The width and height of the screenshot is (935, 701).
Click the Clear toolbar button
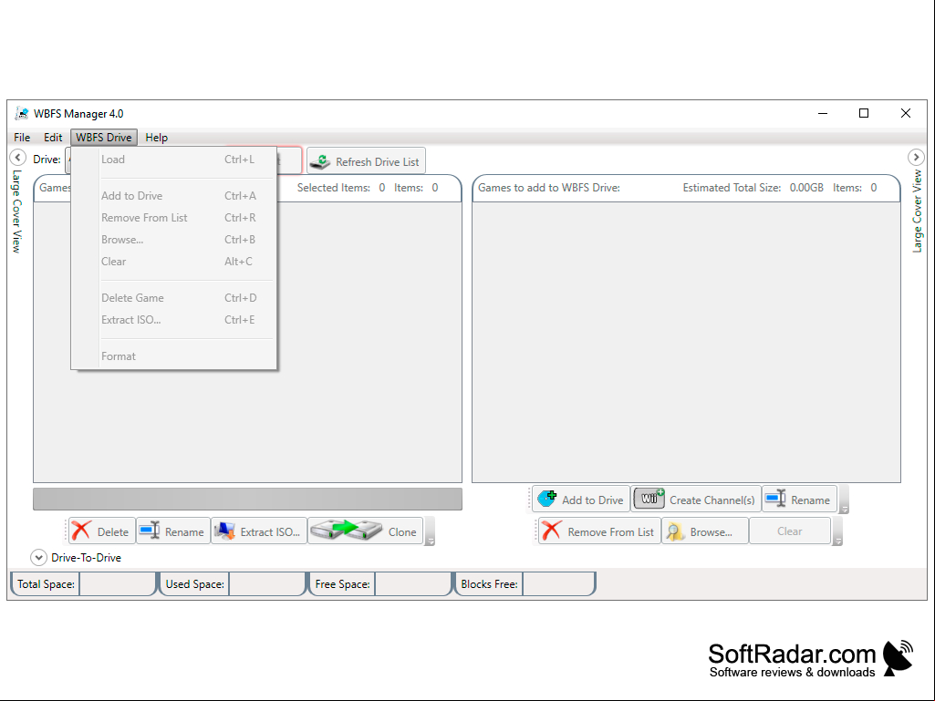point(789,531)
